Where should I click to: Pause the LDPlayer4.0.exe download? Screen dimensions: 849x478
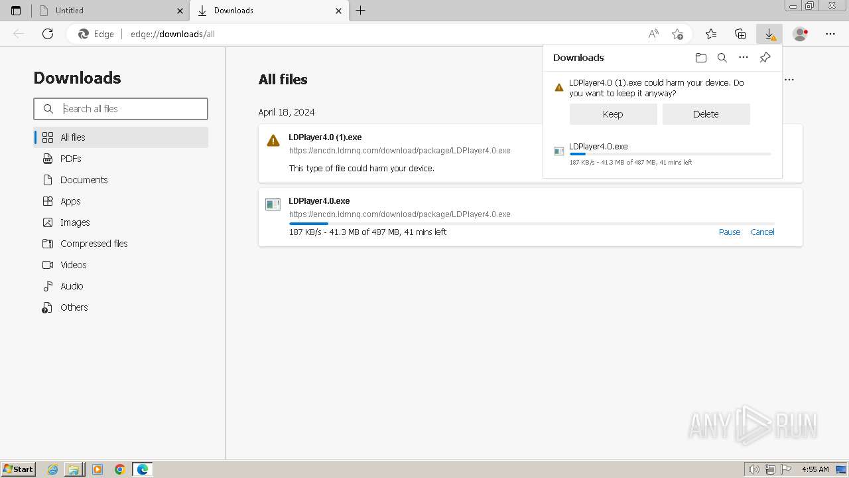coord(730,232)
